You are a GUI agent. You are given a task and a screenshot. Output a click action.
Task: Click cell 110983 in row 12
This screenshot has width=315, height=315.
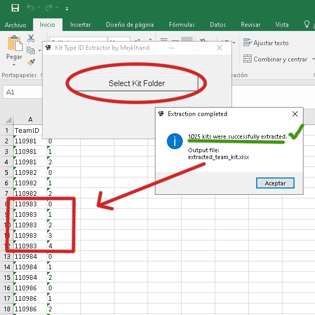[x=30, y=246]
